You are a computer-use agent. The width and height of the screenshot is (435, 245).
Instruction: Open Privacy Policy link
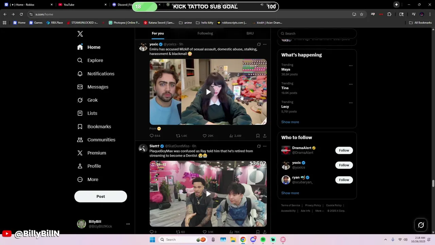313,206
